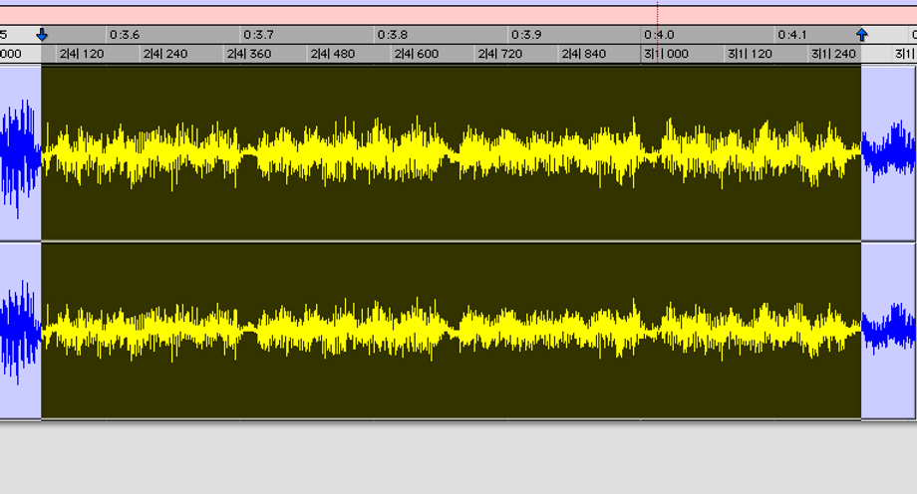Image resolution: width=917 pixels, height=494 pixels.
Task: Click the 0:3.6 mark on time ruler
Action: tap(125, 35)
